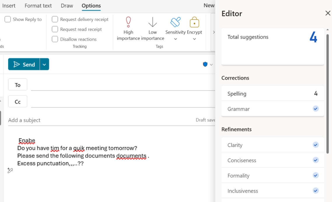Screen dimensions: 332x202
Task: Open the Sensitivity label icon
Action: click(175, 22)
